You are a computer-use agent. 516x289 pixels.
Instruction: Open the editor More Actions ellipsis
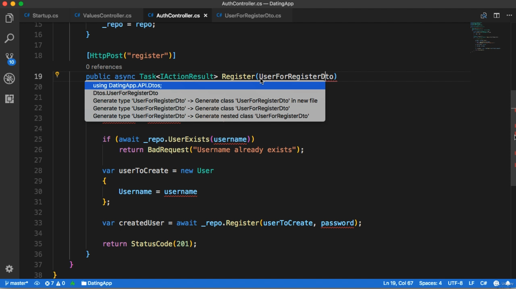point(509,15)
